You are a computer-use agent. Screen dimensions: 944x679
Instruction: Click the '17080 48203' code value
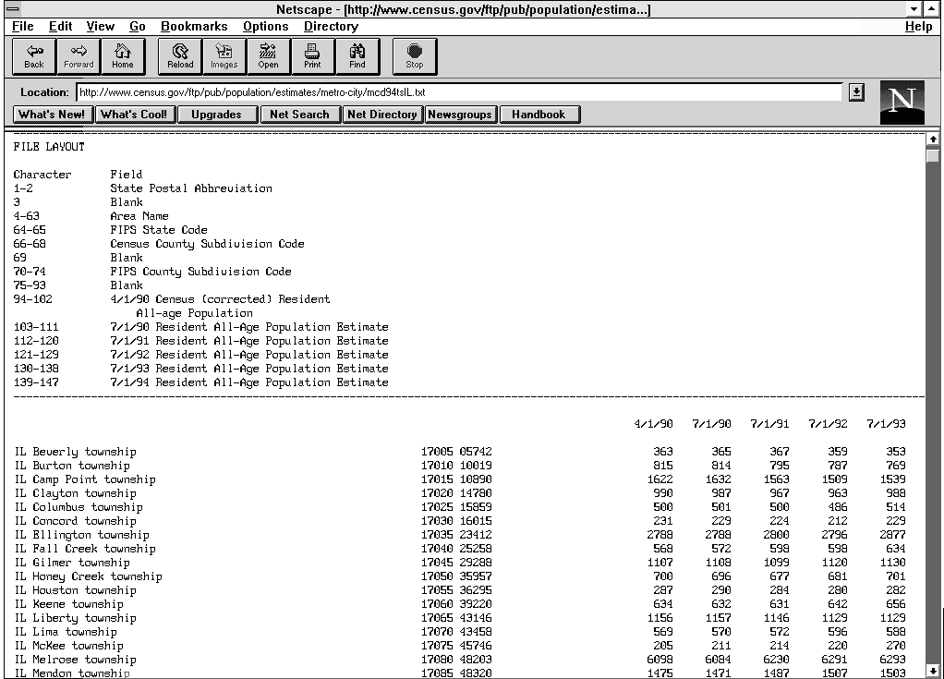click(x=456, y=659)
